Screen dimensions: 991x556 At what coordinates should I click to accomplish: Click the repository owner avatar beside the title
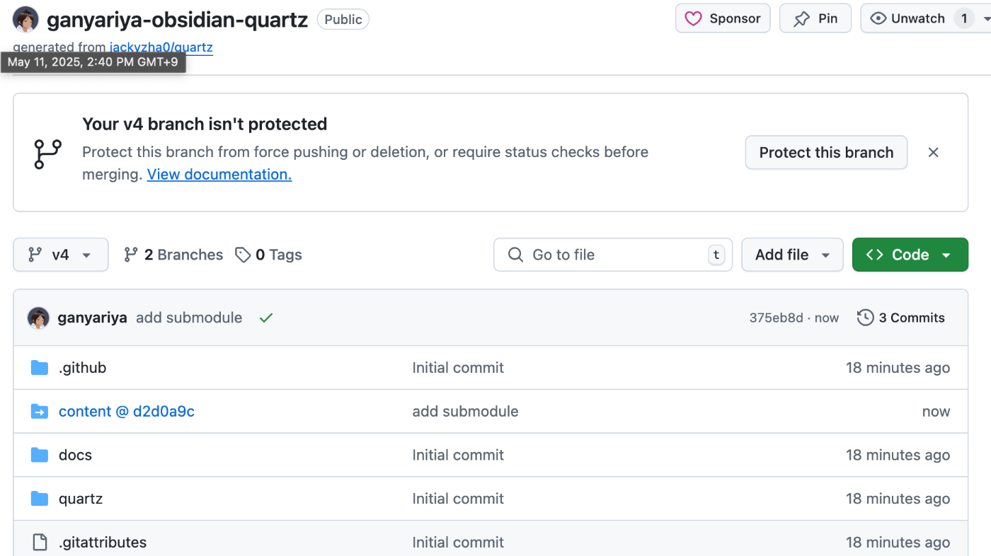point(26,19)
